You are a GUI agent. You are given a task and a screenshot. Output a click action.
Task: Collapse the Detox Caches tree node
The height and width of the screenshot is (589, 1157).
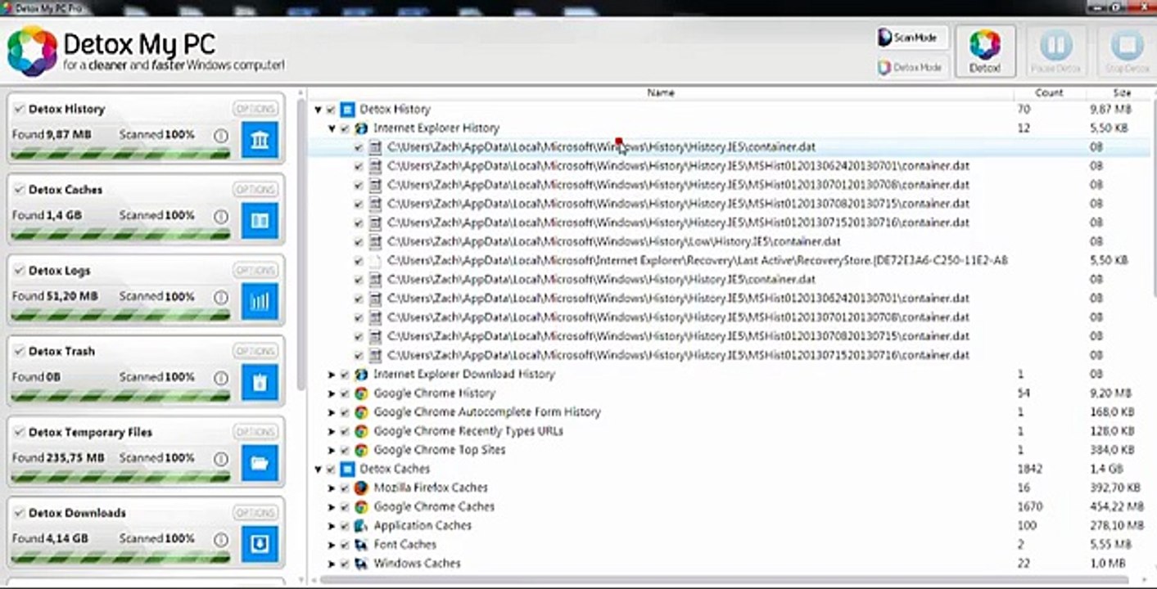(318, 470)
